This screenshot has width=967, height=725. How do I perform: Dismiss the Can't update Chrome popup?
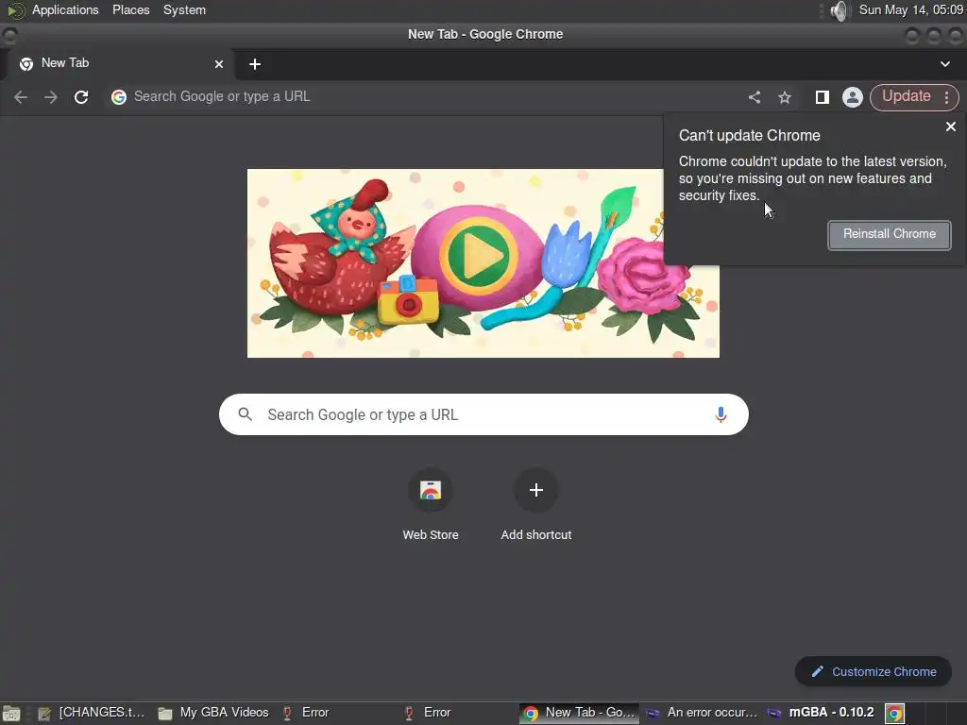(x=951, y=126)
